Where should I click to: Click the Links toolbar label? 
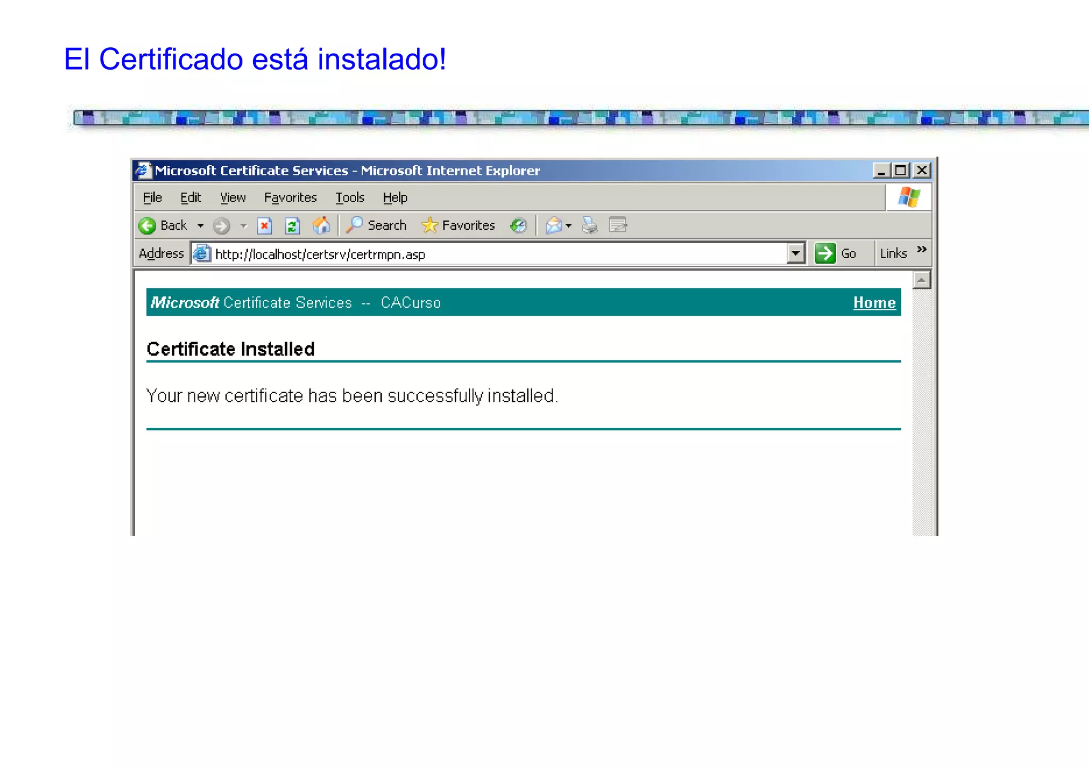(x=893, y=253)
